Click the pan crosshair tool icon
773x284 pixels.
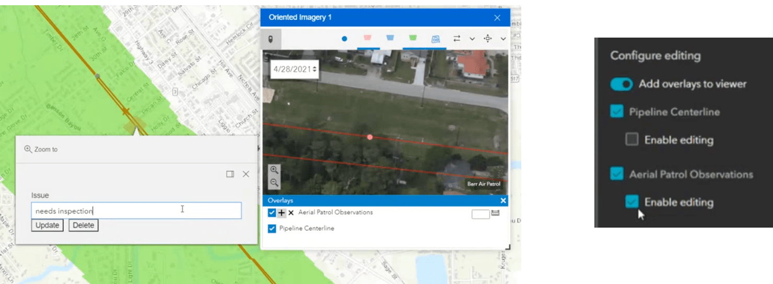tap(488, 39)
